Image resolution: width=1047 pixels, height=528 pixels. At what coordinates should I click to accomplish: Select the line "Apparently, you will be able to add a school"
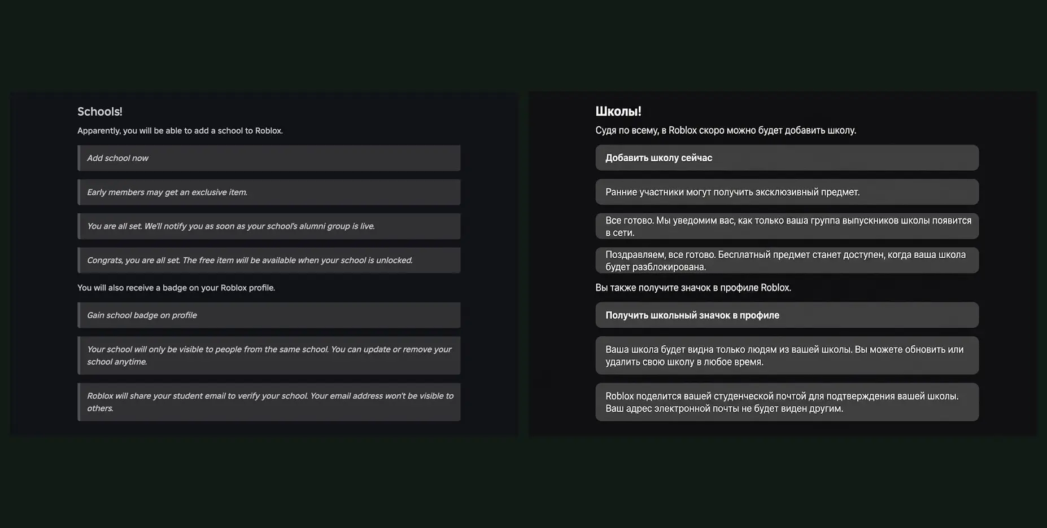coord(180,131)
